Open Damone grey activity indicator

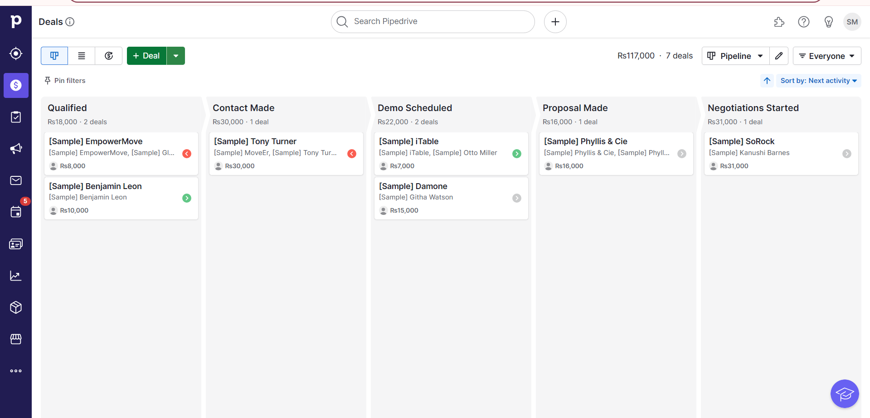pyautogui.click(x=517, y=198)
